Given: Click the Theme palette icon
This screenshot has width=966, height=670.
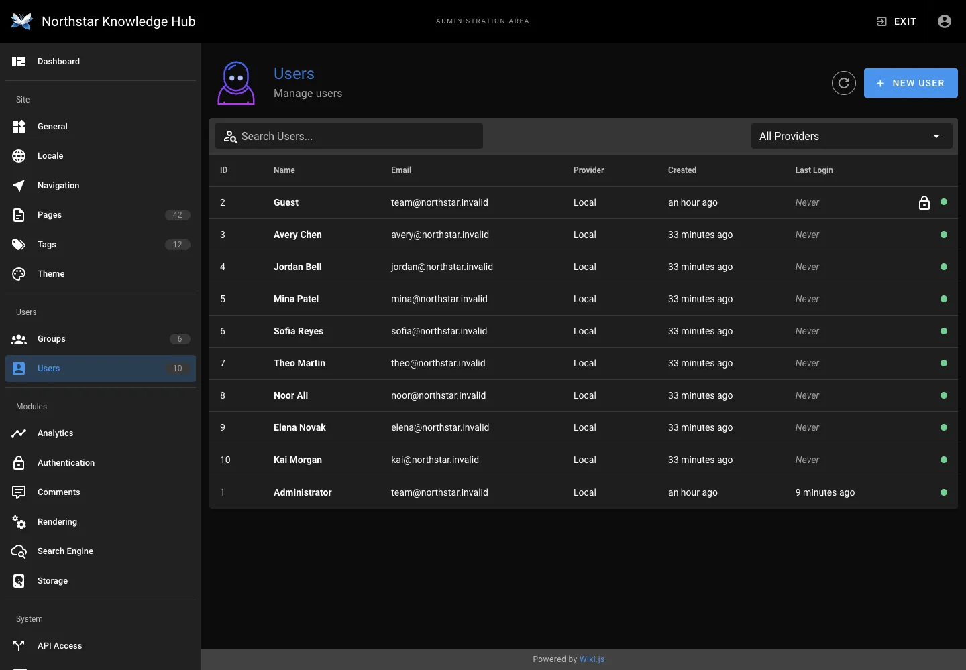Looking at the screenshot, I should pyautogui.click(x=19, y=274).
